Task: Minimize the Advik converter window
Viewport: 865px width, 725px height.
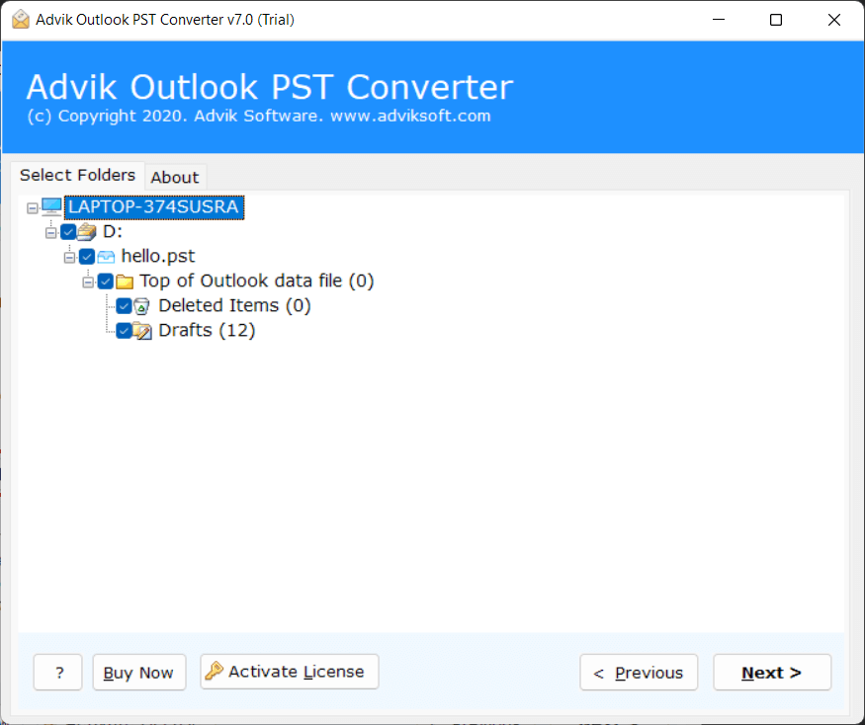Action: click(719, 20)
